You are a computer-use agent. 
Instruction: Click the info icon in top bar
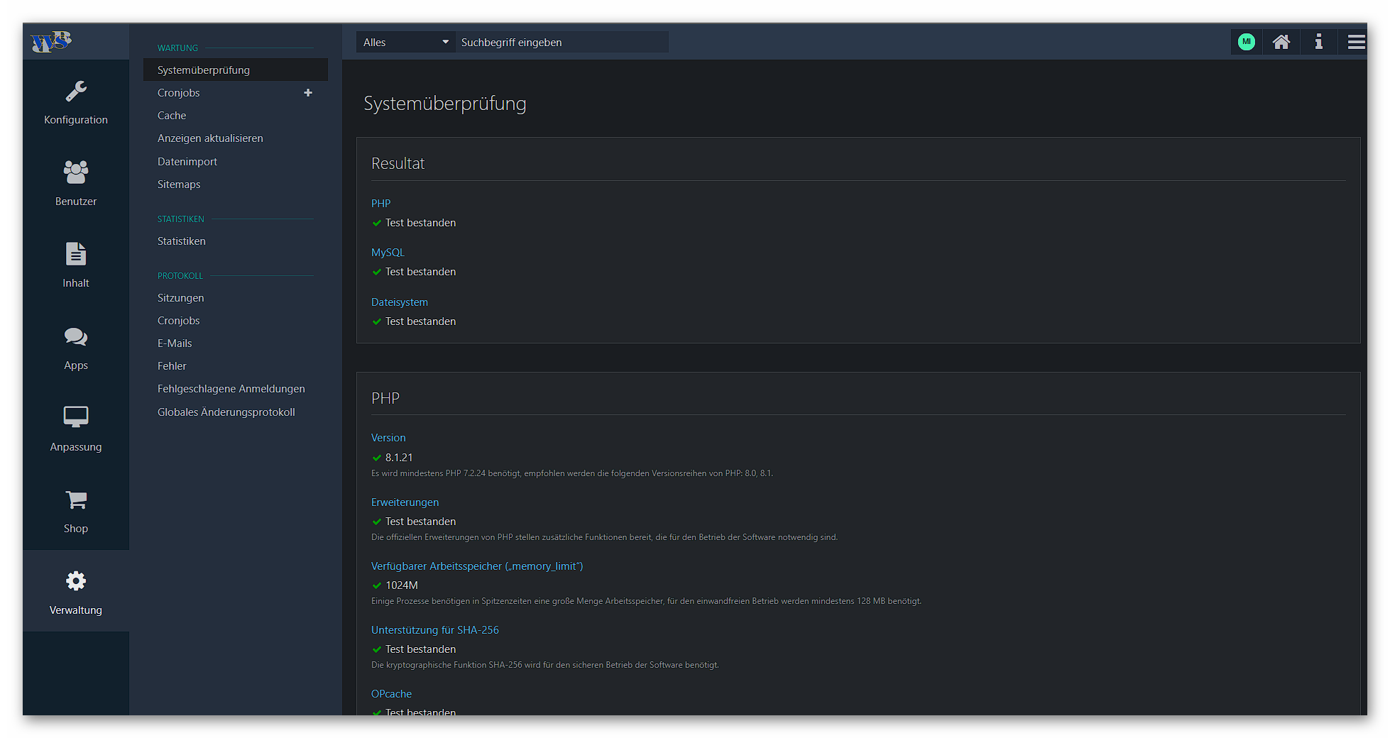(1318, 43)
